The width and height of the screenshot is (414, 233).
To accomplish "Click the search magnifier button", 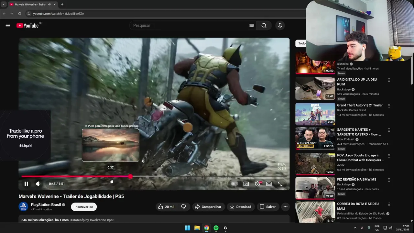I will (264, 26).
